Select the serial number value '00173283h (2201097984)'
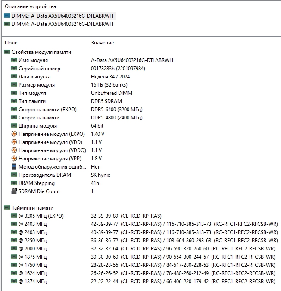281x291 pixels. point(118,69)
